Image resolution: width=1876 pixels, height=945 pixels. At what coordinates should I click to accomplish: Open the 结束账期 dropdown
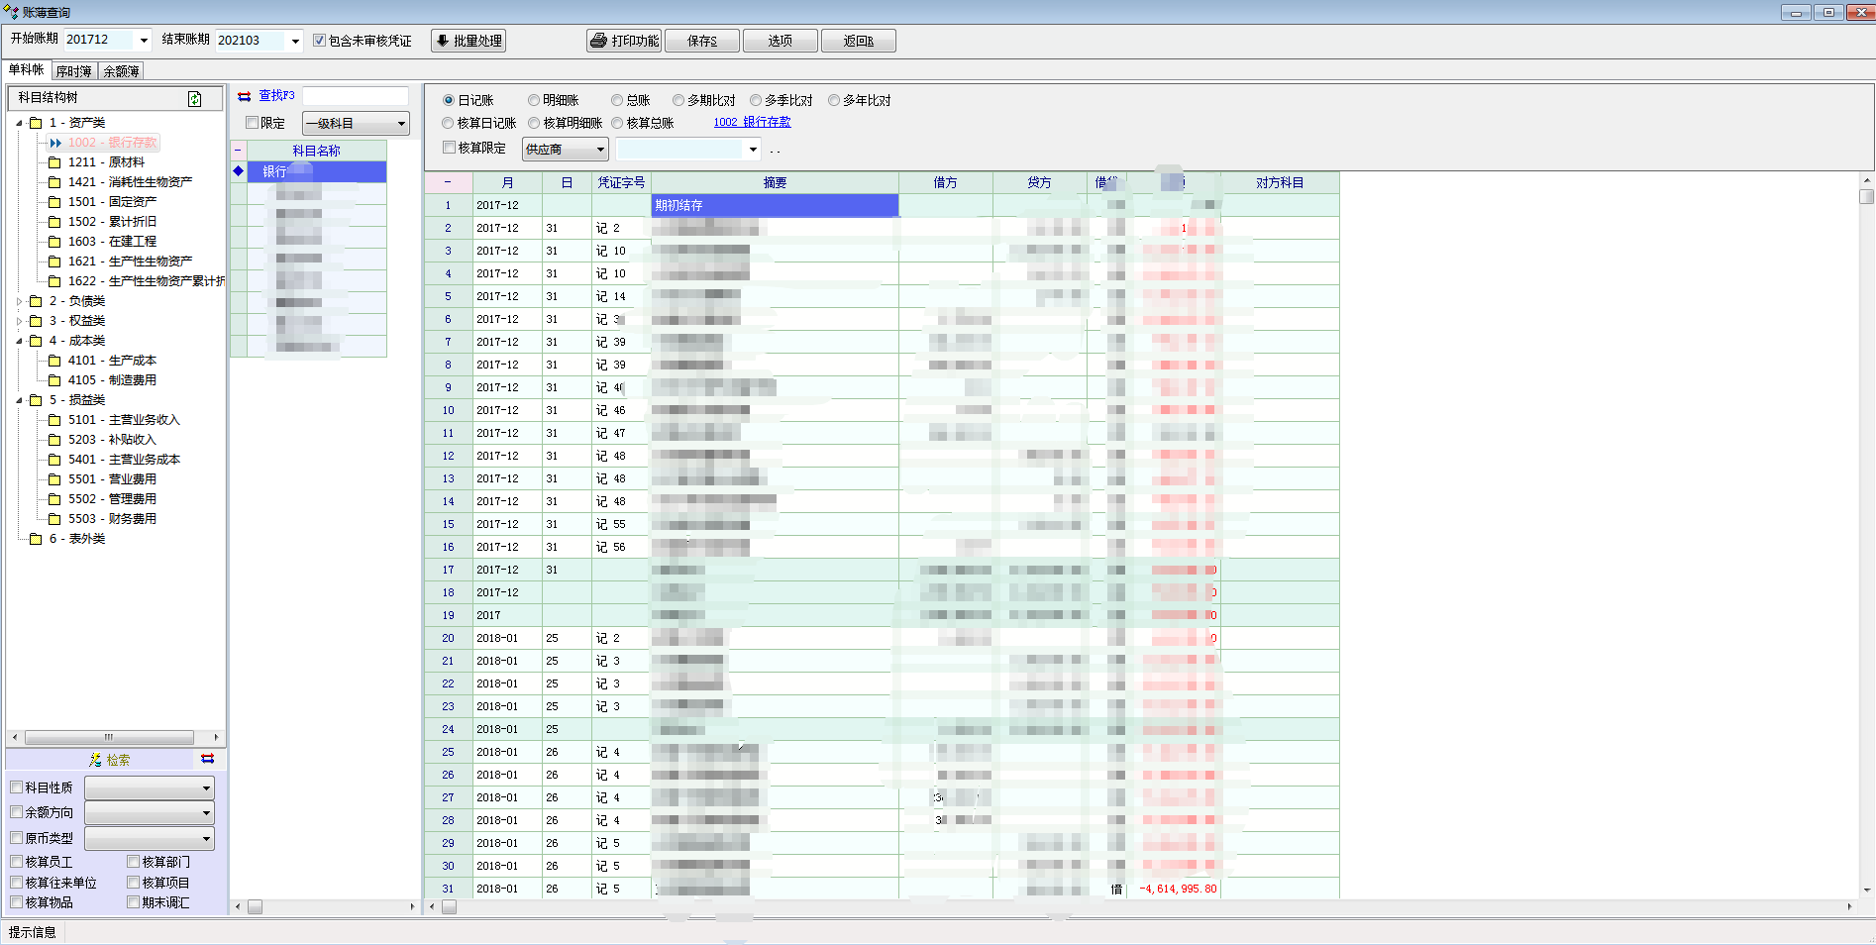point(295,41)
